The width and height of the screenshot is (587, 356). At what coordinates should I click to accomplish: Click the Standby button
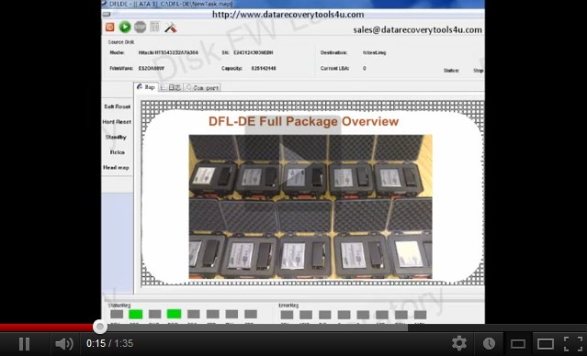[116, 138]
